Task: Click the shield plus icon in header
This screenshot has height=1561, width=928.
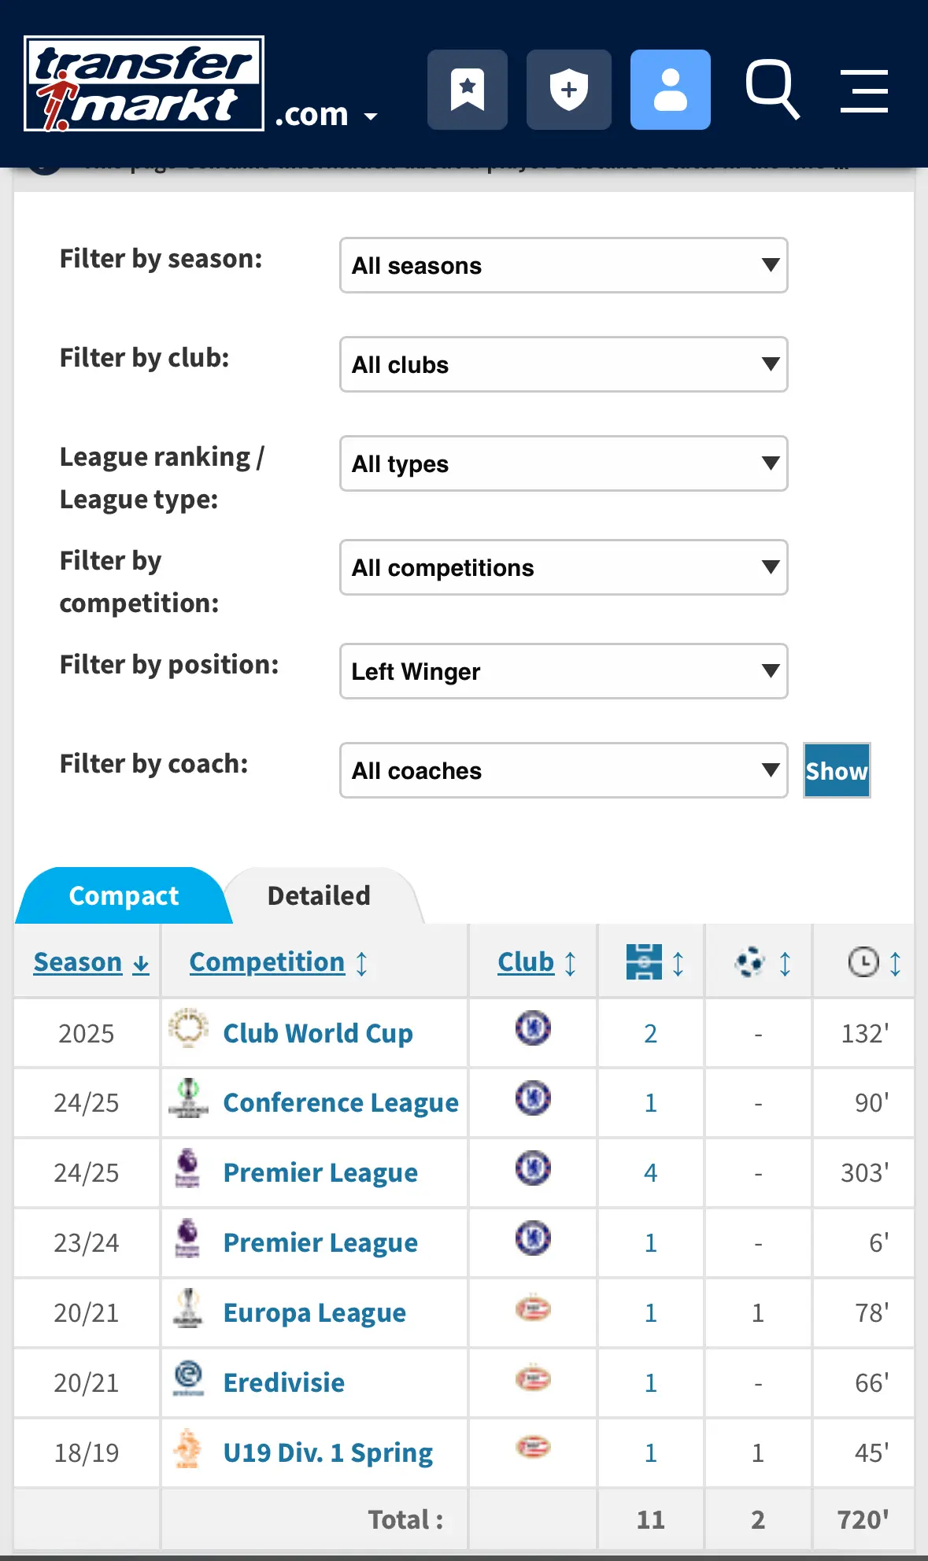Action: pyautogui.click(x=568, y=90)
